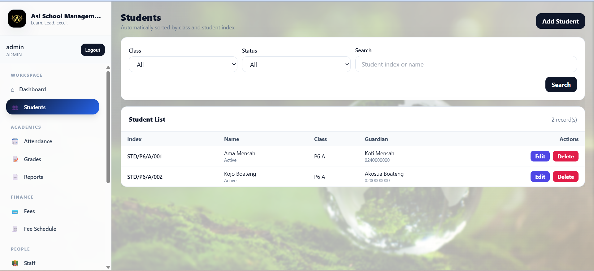Open the Class filter dropdown
Screen dimensions: 594x271
pyautogui.click(x=183, y=64)
